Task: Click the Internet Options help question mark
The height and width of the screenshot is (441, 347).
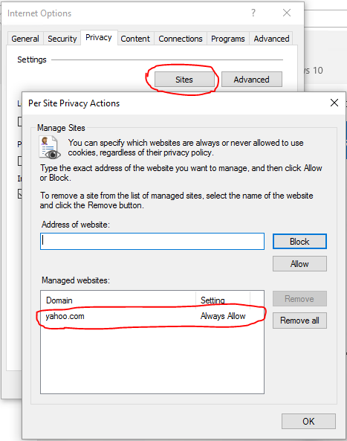Action: [x=253, y=13]
